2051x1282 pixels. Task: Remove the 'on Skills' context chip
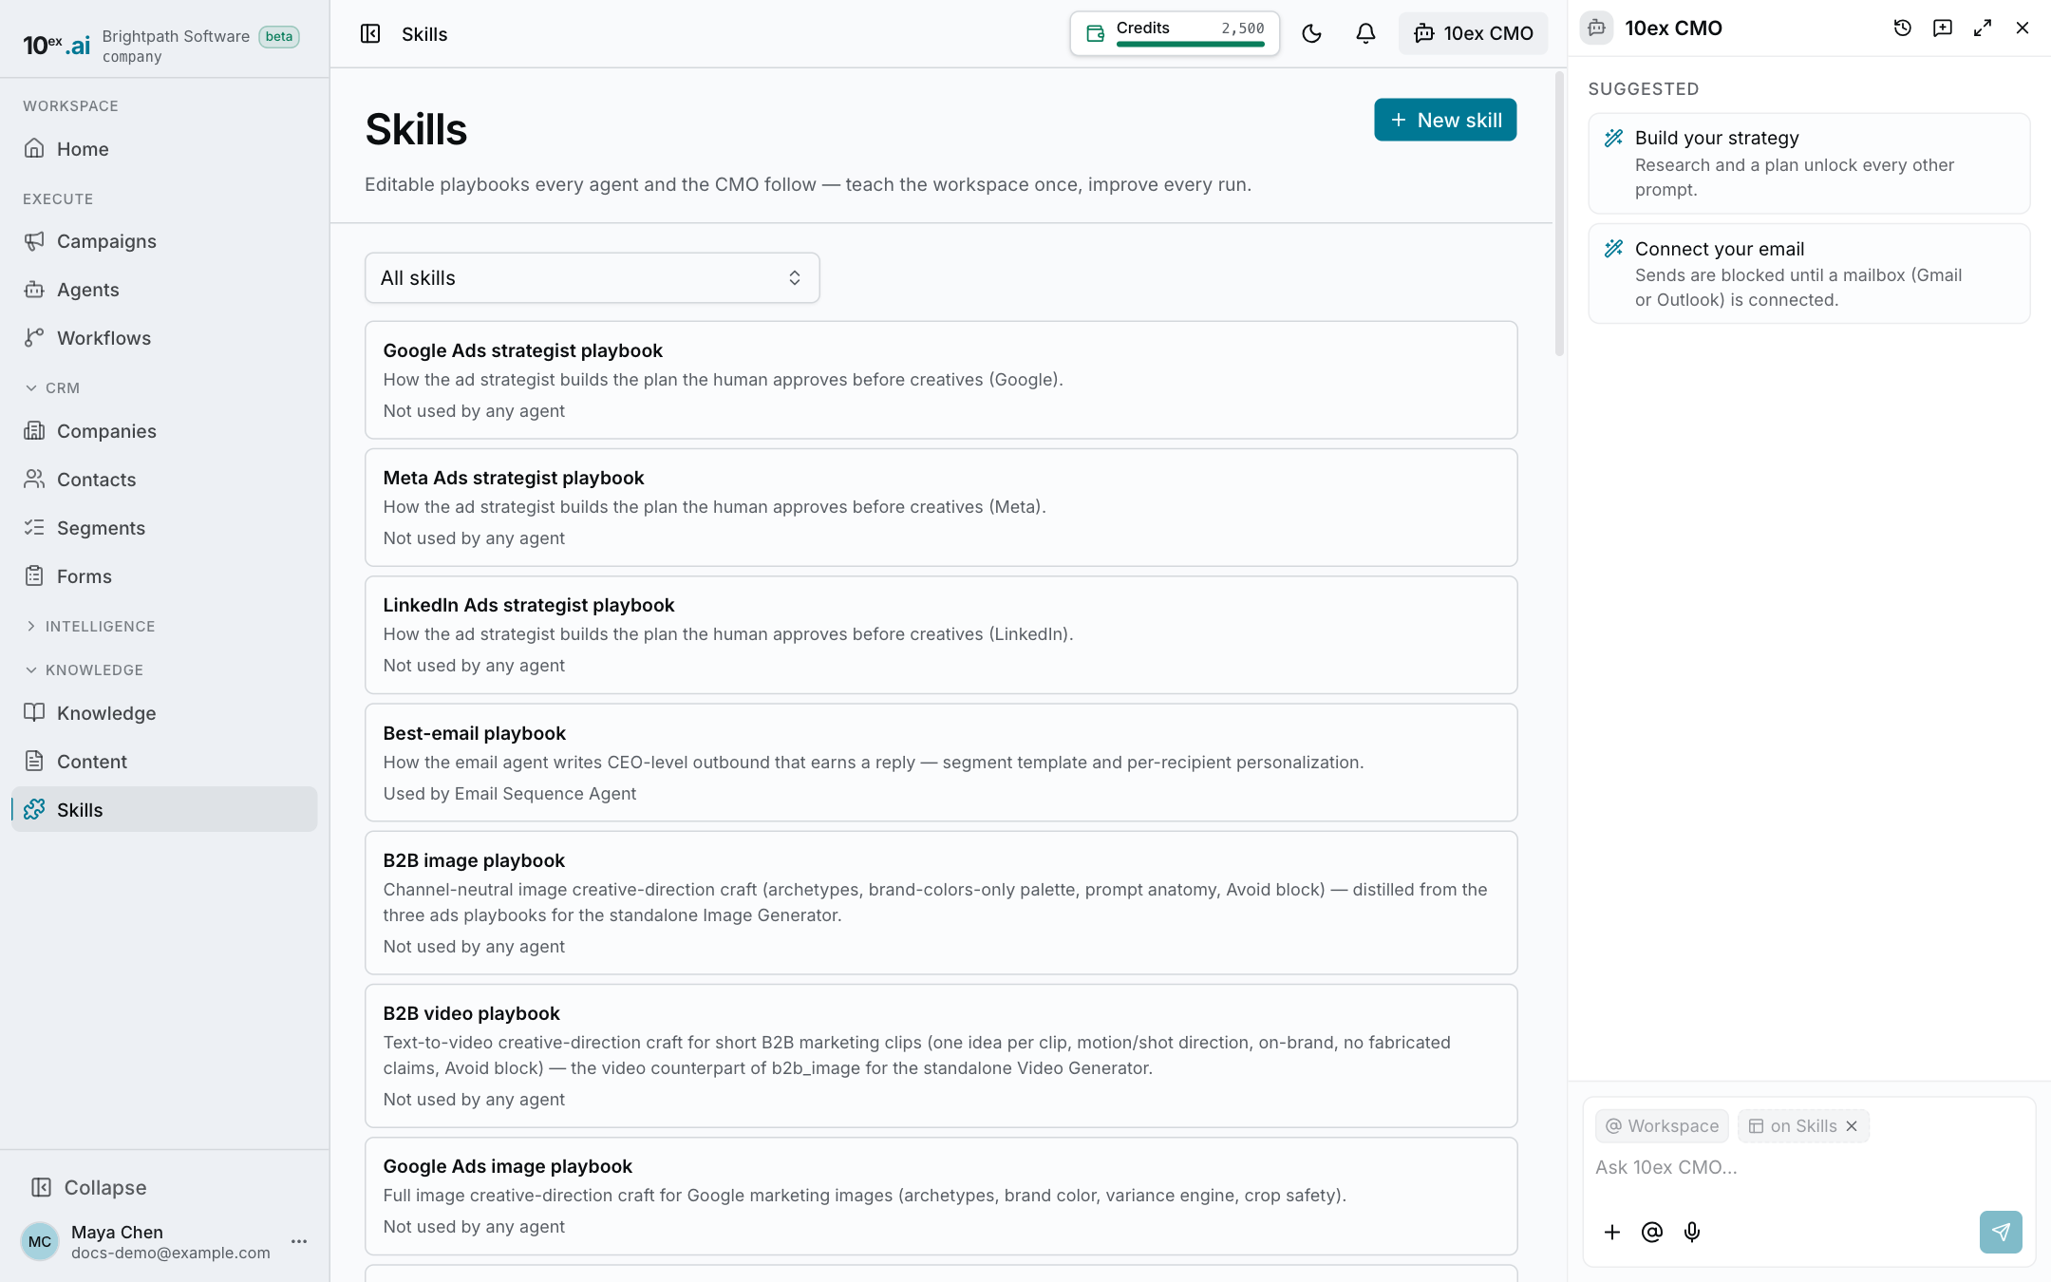pyautogui.click(x=1852, y=1126)
